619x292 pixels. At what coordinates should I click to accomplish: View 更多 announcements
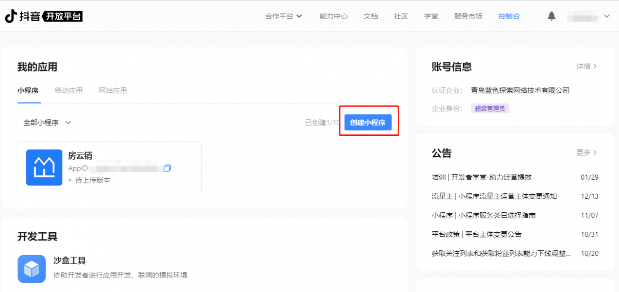(587, 152)
